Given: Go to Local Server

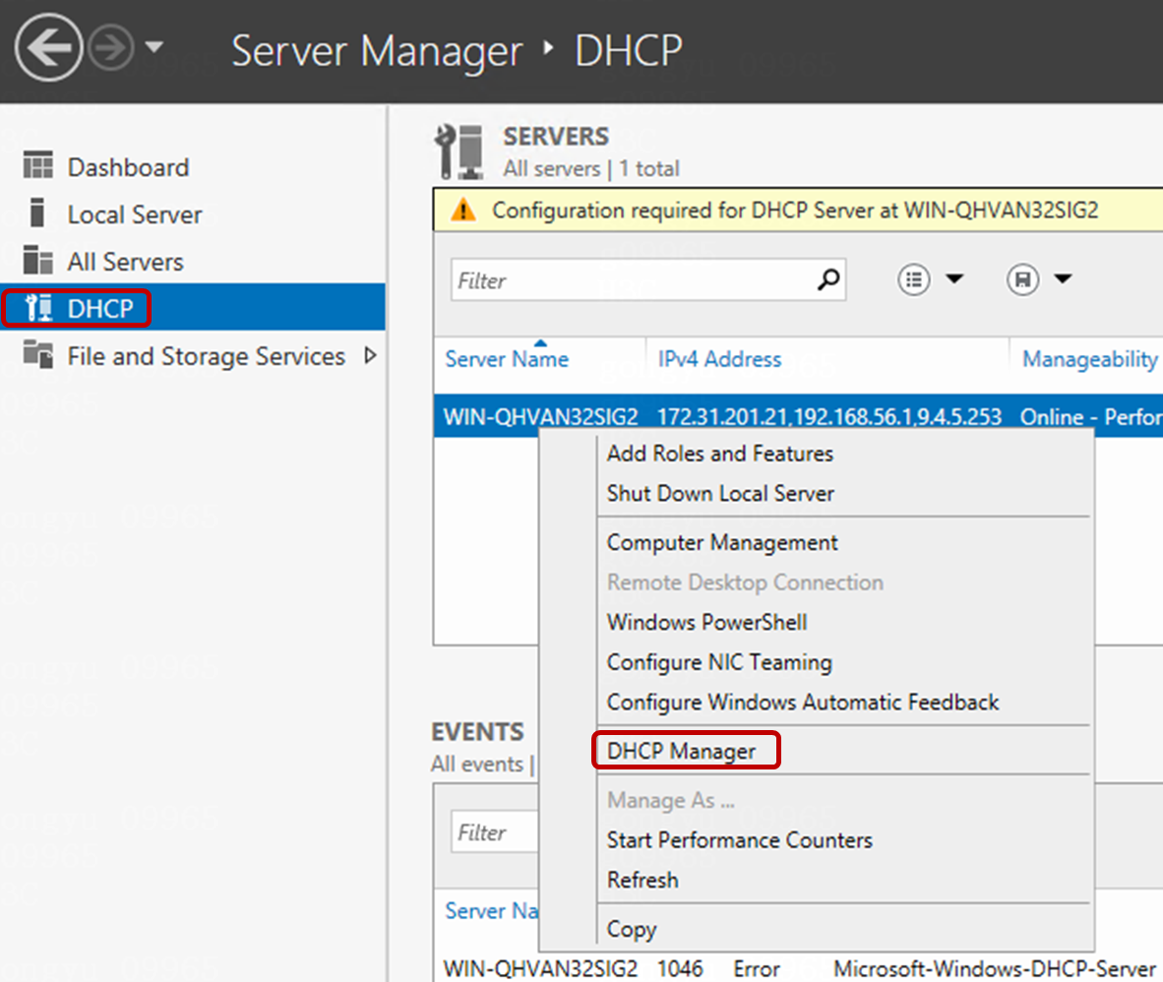Looking at the screenshot, I should tap(134, 215).
